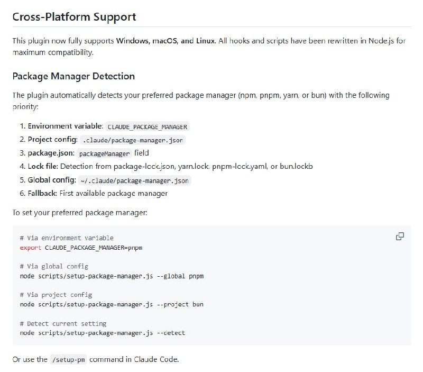423x372 pixels.
Task: Click the /setup-pm command code
Action: coord(68,360)
